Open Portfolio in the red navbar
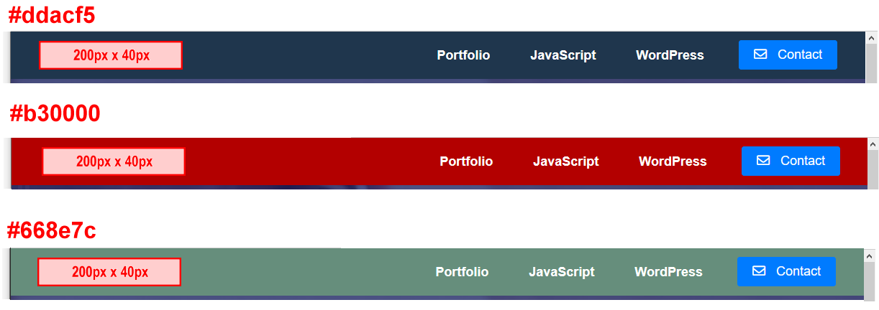The image size is (879, 310). coord(466,161)
